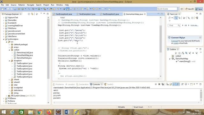The width and height of the screenshot is (204, 115).
Task: Click the create local task link
Action: (176, 43)
